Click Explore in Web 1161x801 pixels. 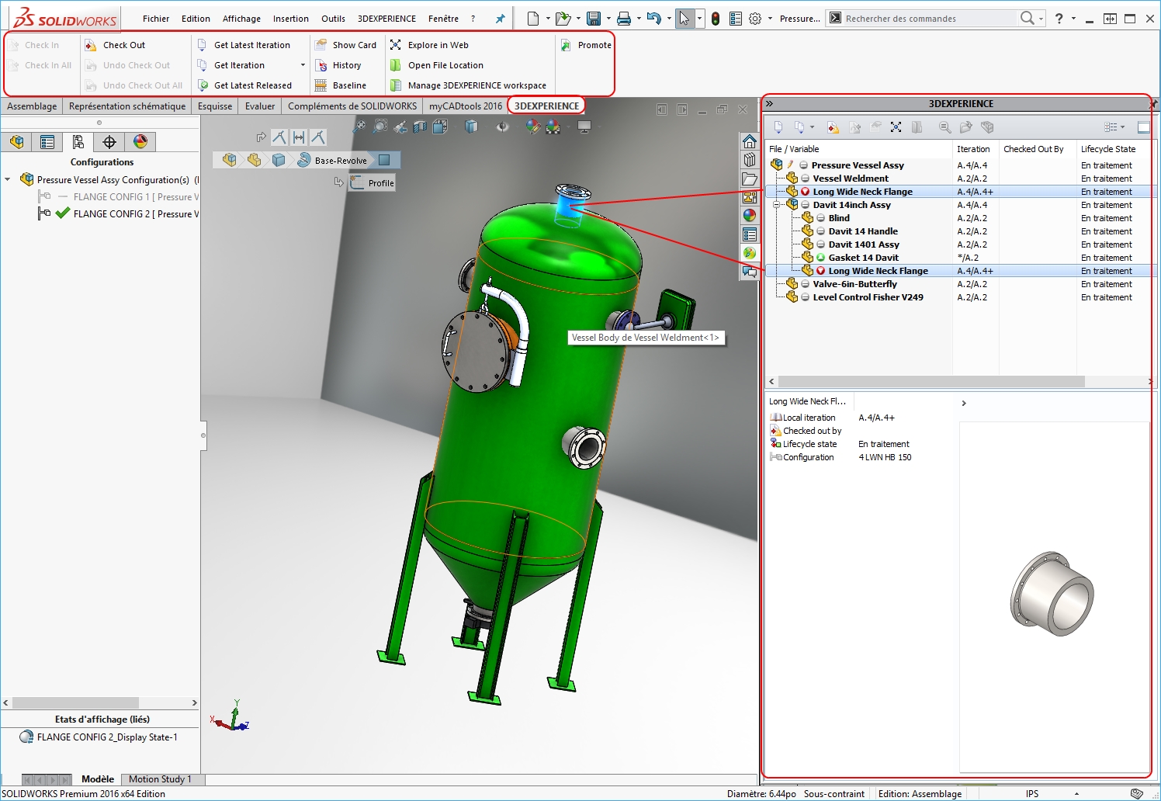(429, 45)
